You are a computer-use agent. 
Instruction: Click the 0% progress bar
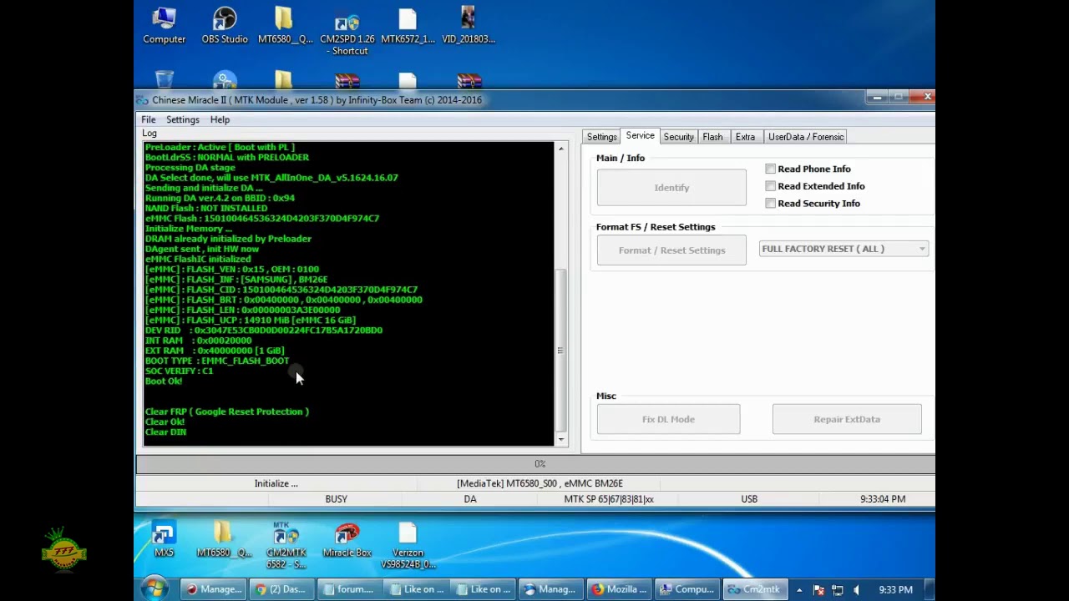tap(534, 463)
